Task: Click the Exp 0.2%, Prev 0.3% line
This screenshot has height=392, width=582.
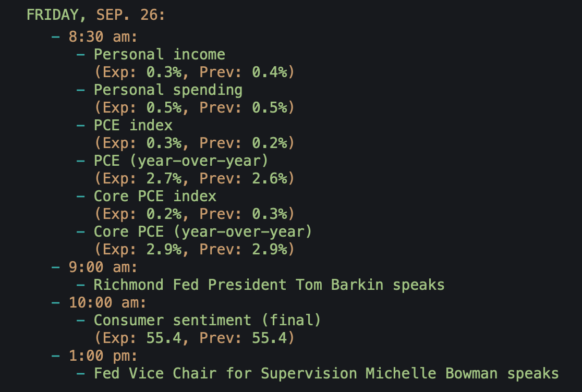Action: click(195, 214)
